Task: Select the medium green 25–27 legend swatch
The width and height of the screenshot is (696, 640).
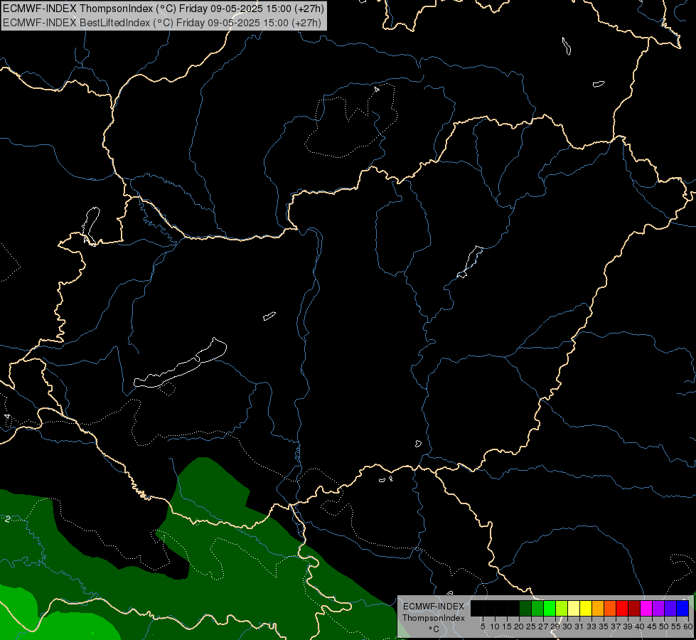Action: tap(537, 608)
